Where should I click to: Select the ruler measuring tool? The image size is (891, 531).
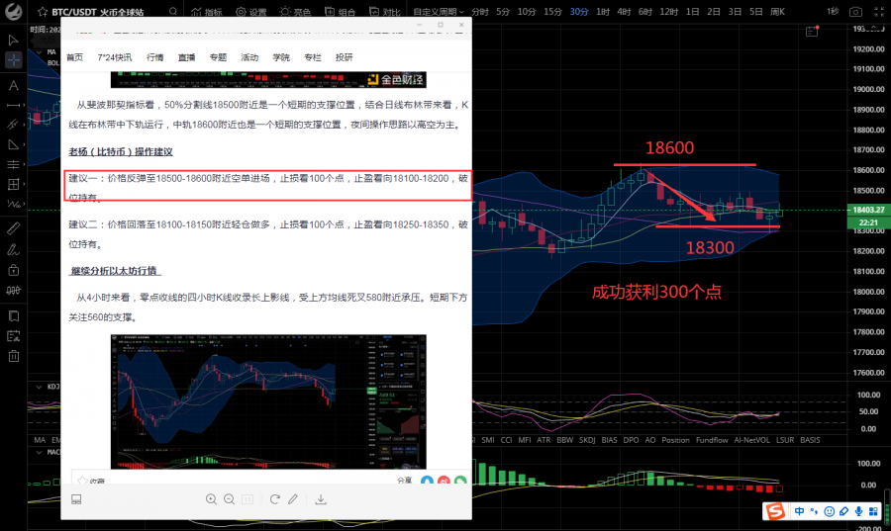click(x=13, y=228)
